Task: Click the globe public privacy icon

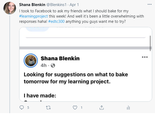Action: [x=53, y=65]
